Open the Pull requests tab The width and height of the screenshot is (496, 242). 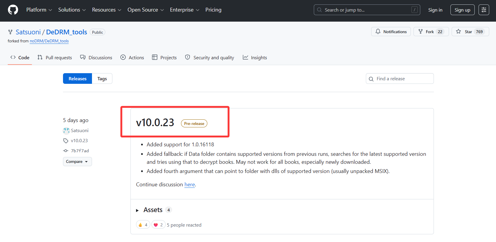click(55, 57)
